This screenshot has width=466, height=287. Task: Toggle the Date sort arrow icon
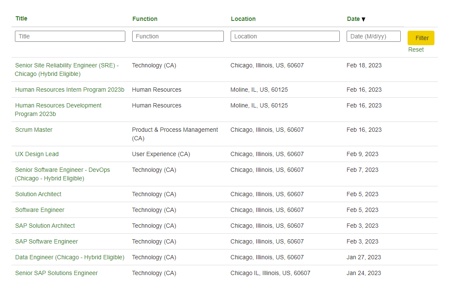363,19
